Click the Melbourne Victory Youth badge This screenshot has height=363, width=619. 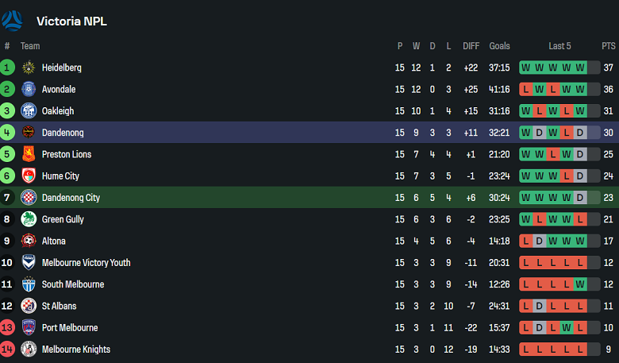point(29,263)
